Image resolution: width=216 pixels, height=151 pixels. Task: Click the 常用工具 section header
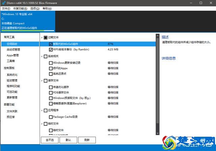click(9, 37)
